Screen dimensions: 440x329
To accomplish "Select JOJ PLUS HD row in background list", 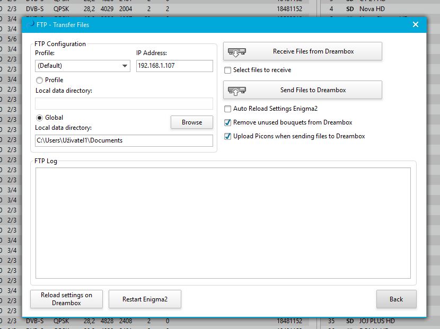I will tap(380, 321).
